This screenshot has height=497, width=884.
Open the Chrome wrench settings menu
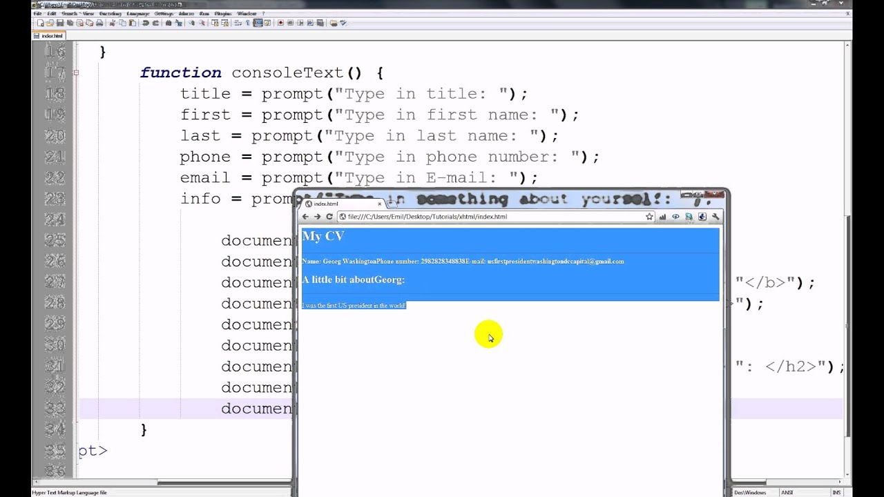[715, 217]
